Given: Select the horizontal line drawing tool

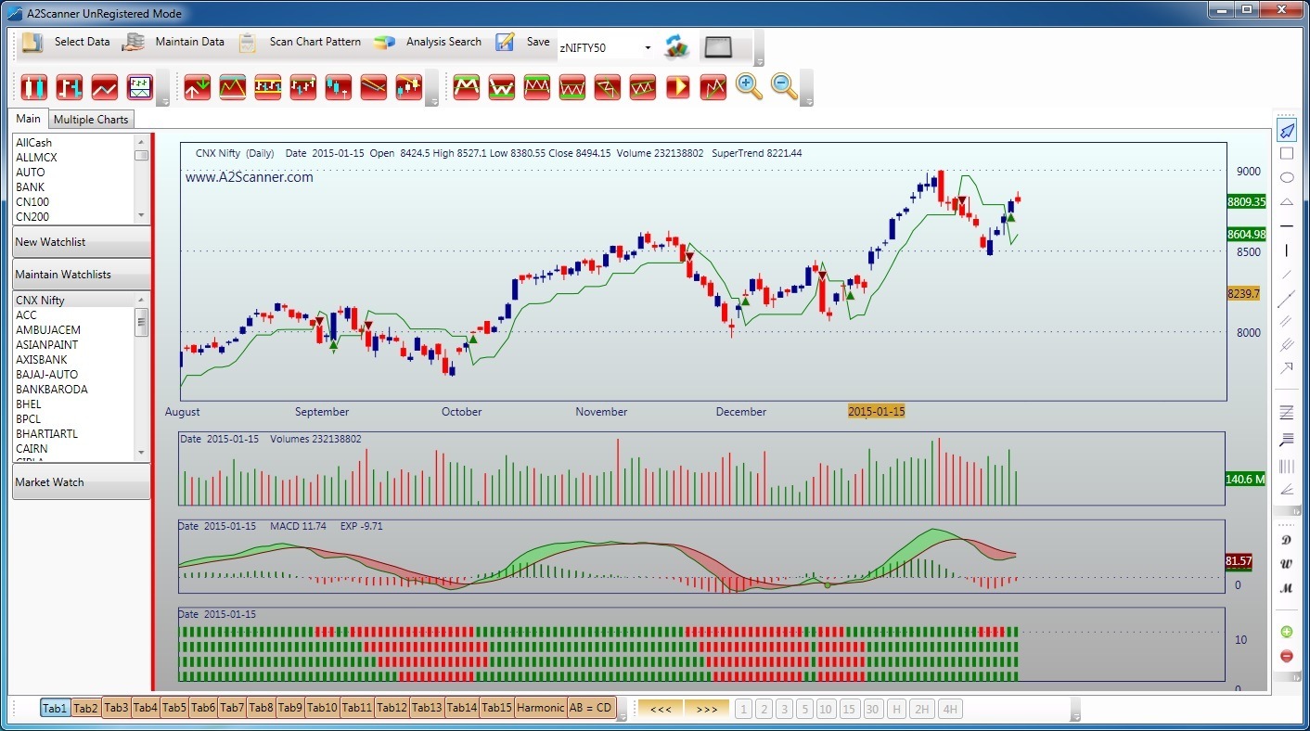Looking at the screenshot, I should pyautogui.click(x=1287, y=225).
